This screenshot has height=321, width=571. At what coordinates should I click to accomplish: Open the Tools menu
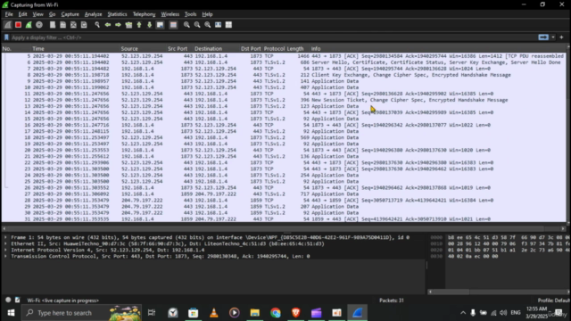(190, 14)
